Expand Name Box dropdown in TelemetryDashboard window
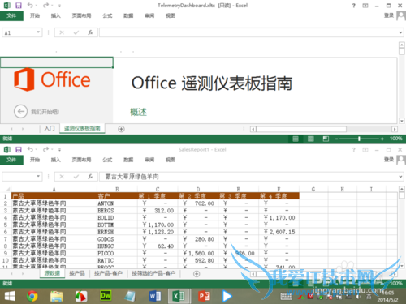Image resolution: width=406 pixels, height=304 pixels. (x=38, y=32)
